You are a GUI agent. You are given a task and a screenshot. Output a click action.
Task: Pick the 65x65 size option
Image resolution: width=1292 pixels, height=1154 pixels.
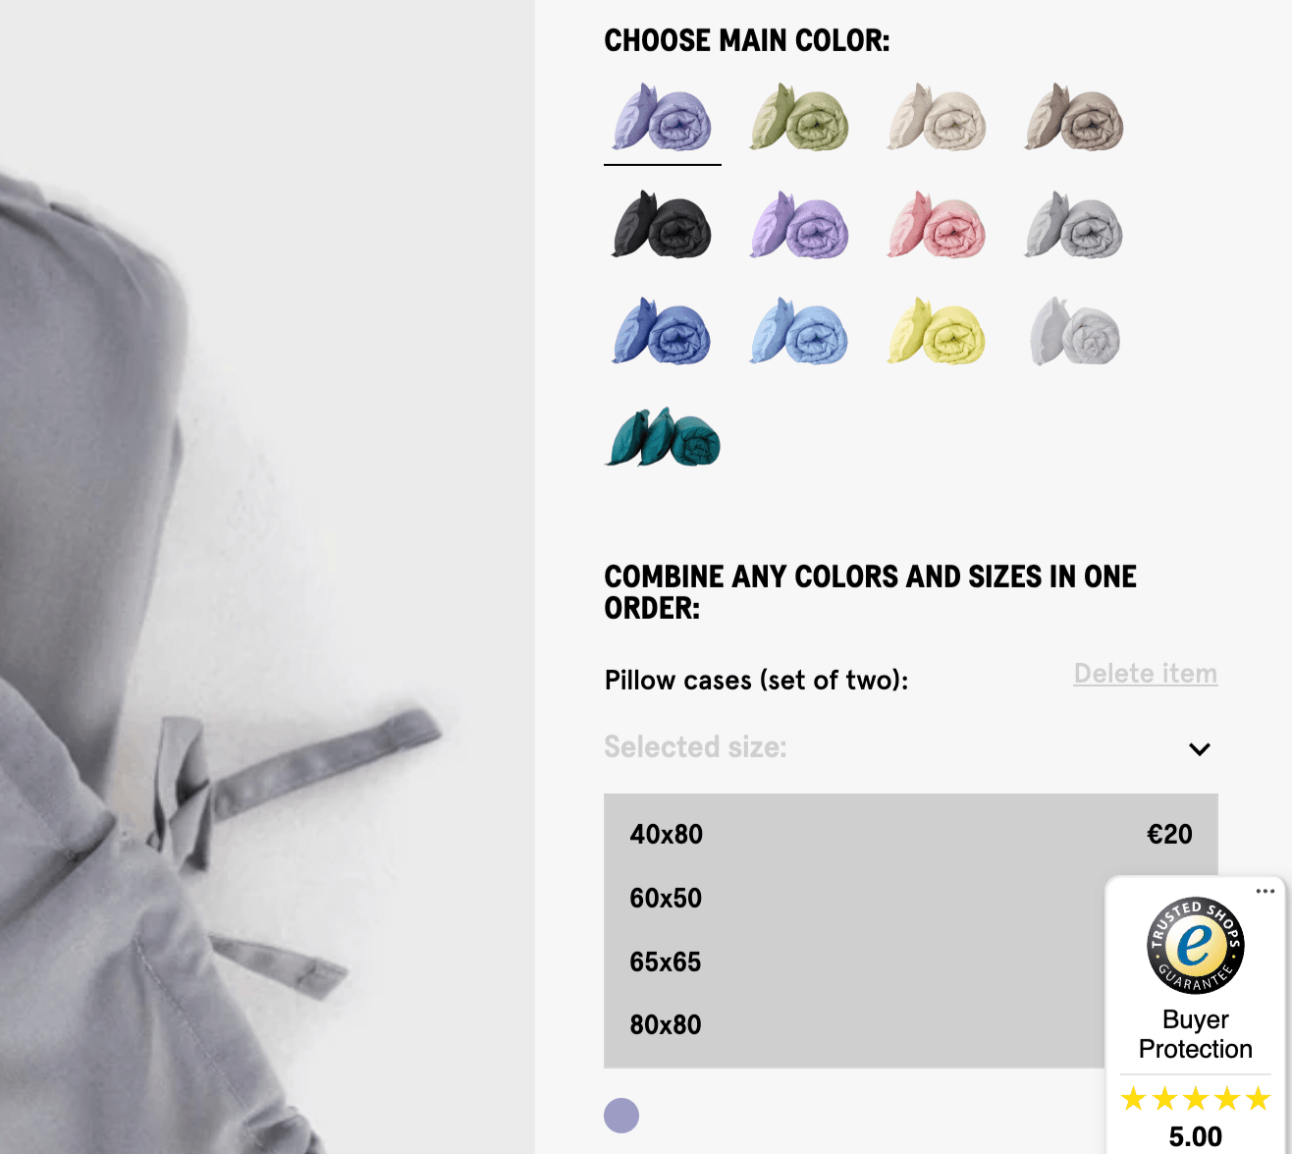point(666,962)
